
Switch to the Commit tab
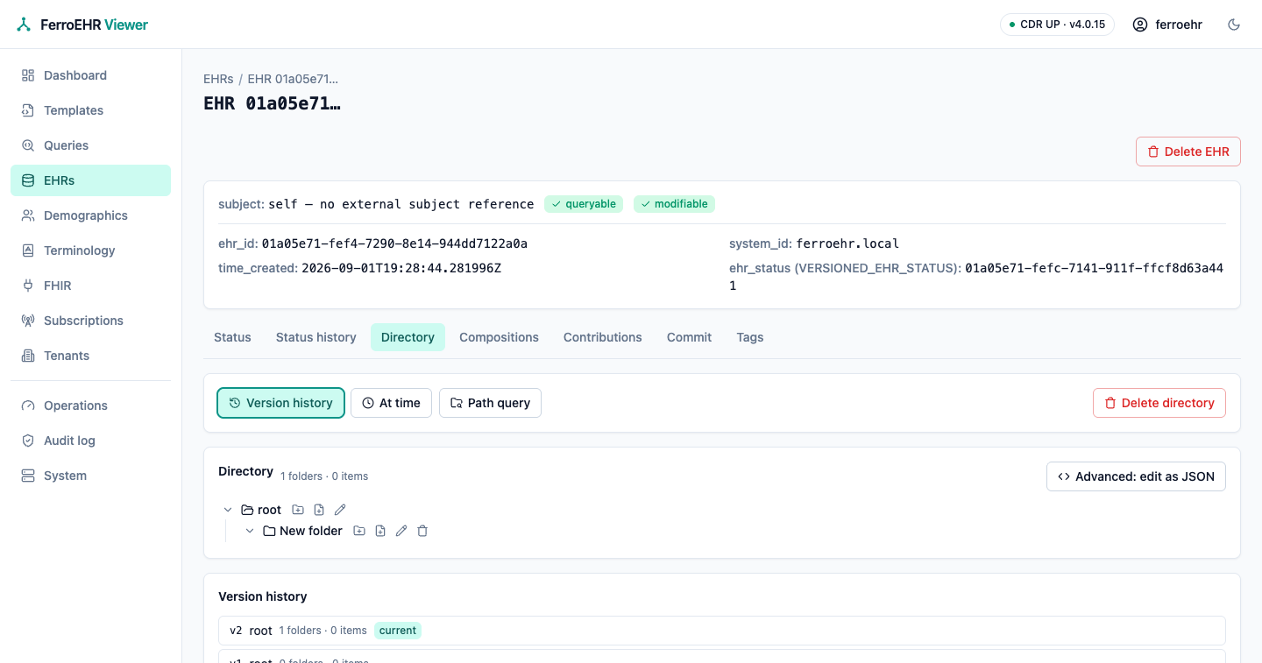point(689,337)
